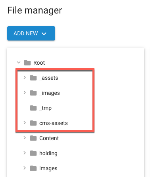This screenshot has width=150, height=177.
Task: Expand the _assets folder chevron
Action: pyautogui.click(x=25, y=77)
